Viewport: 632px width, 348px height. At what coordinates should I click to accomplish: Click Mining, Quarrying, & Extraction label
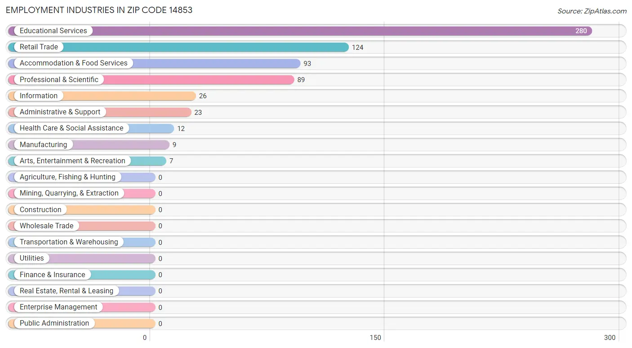[x=69, y=193]
